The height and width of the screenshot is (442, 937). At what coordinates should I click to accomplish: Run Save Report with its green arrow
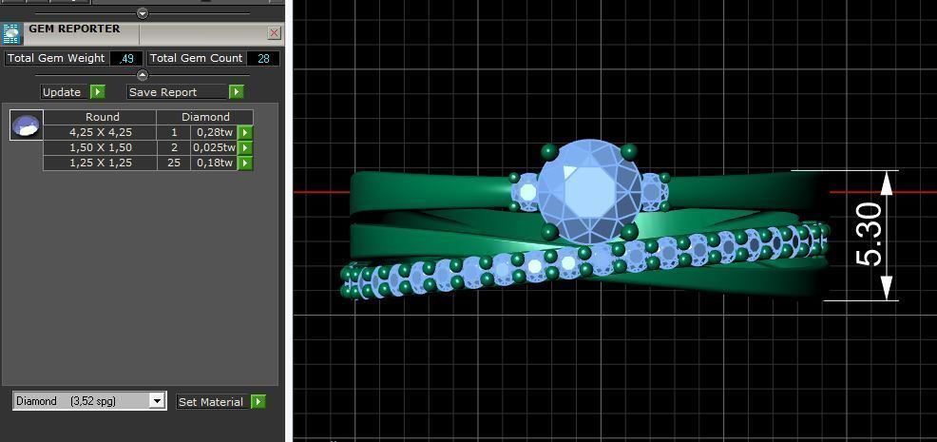(237, 92)
